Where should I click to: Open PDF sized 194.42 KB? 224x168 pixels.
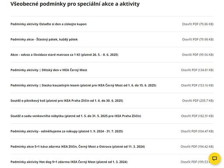197,147
